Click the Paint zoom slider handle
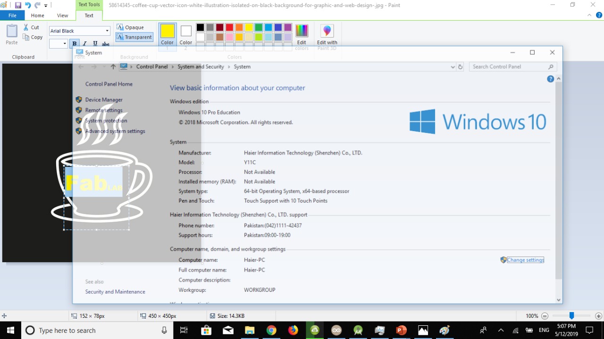Screen dimensions: 604x339 tap(571, 316)
